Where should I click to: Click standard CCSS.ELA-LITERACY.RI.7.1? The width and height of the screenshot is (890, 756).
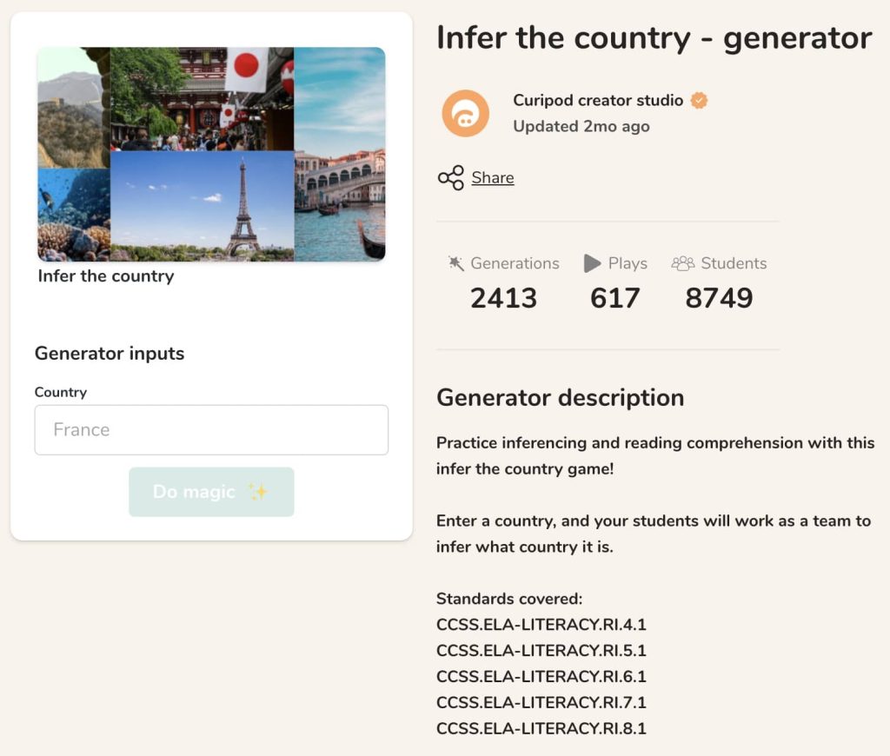[541, 703]
